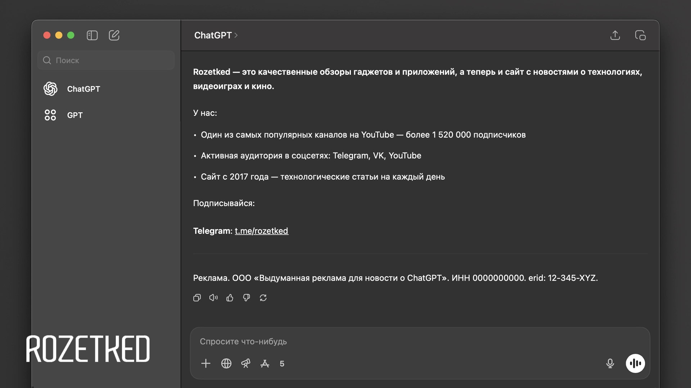Open temporary chat icon in top right
This screenshot has width=691, height=388.
point(641,35)
